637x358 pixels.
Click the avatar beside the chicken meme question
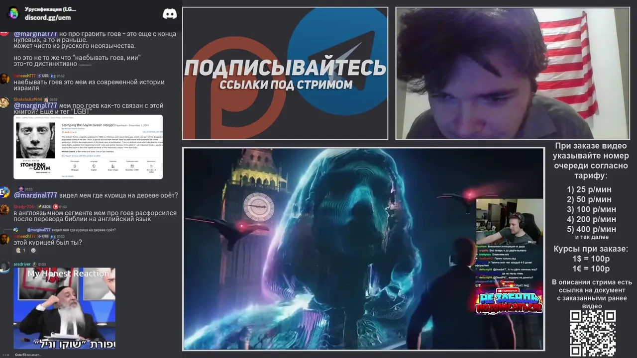(x=4, y=192)
